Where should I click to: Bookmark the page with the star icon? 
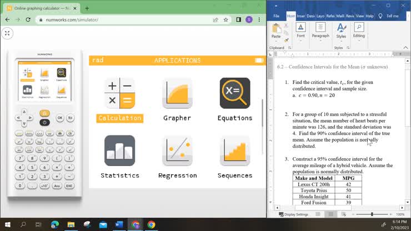[x=225, y=19]
